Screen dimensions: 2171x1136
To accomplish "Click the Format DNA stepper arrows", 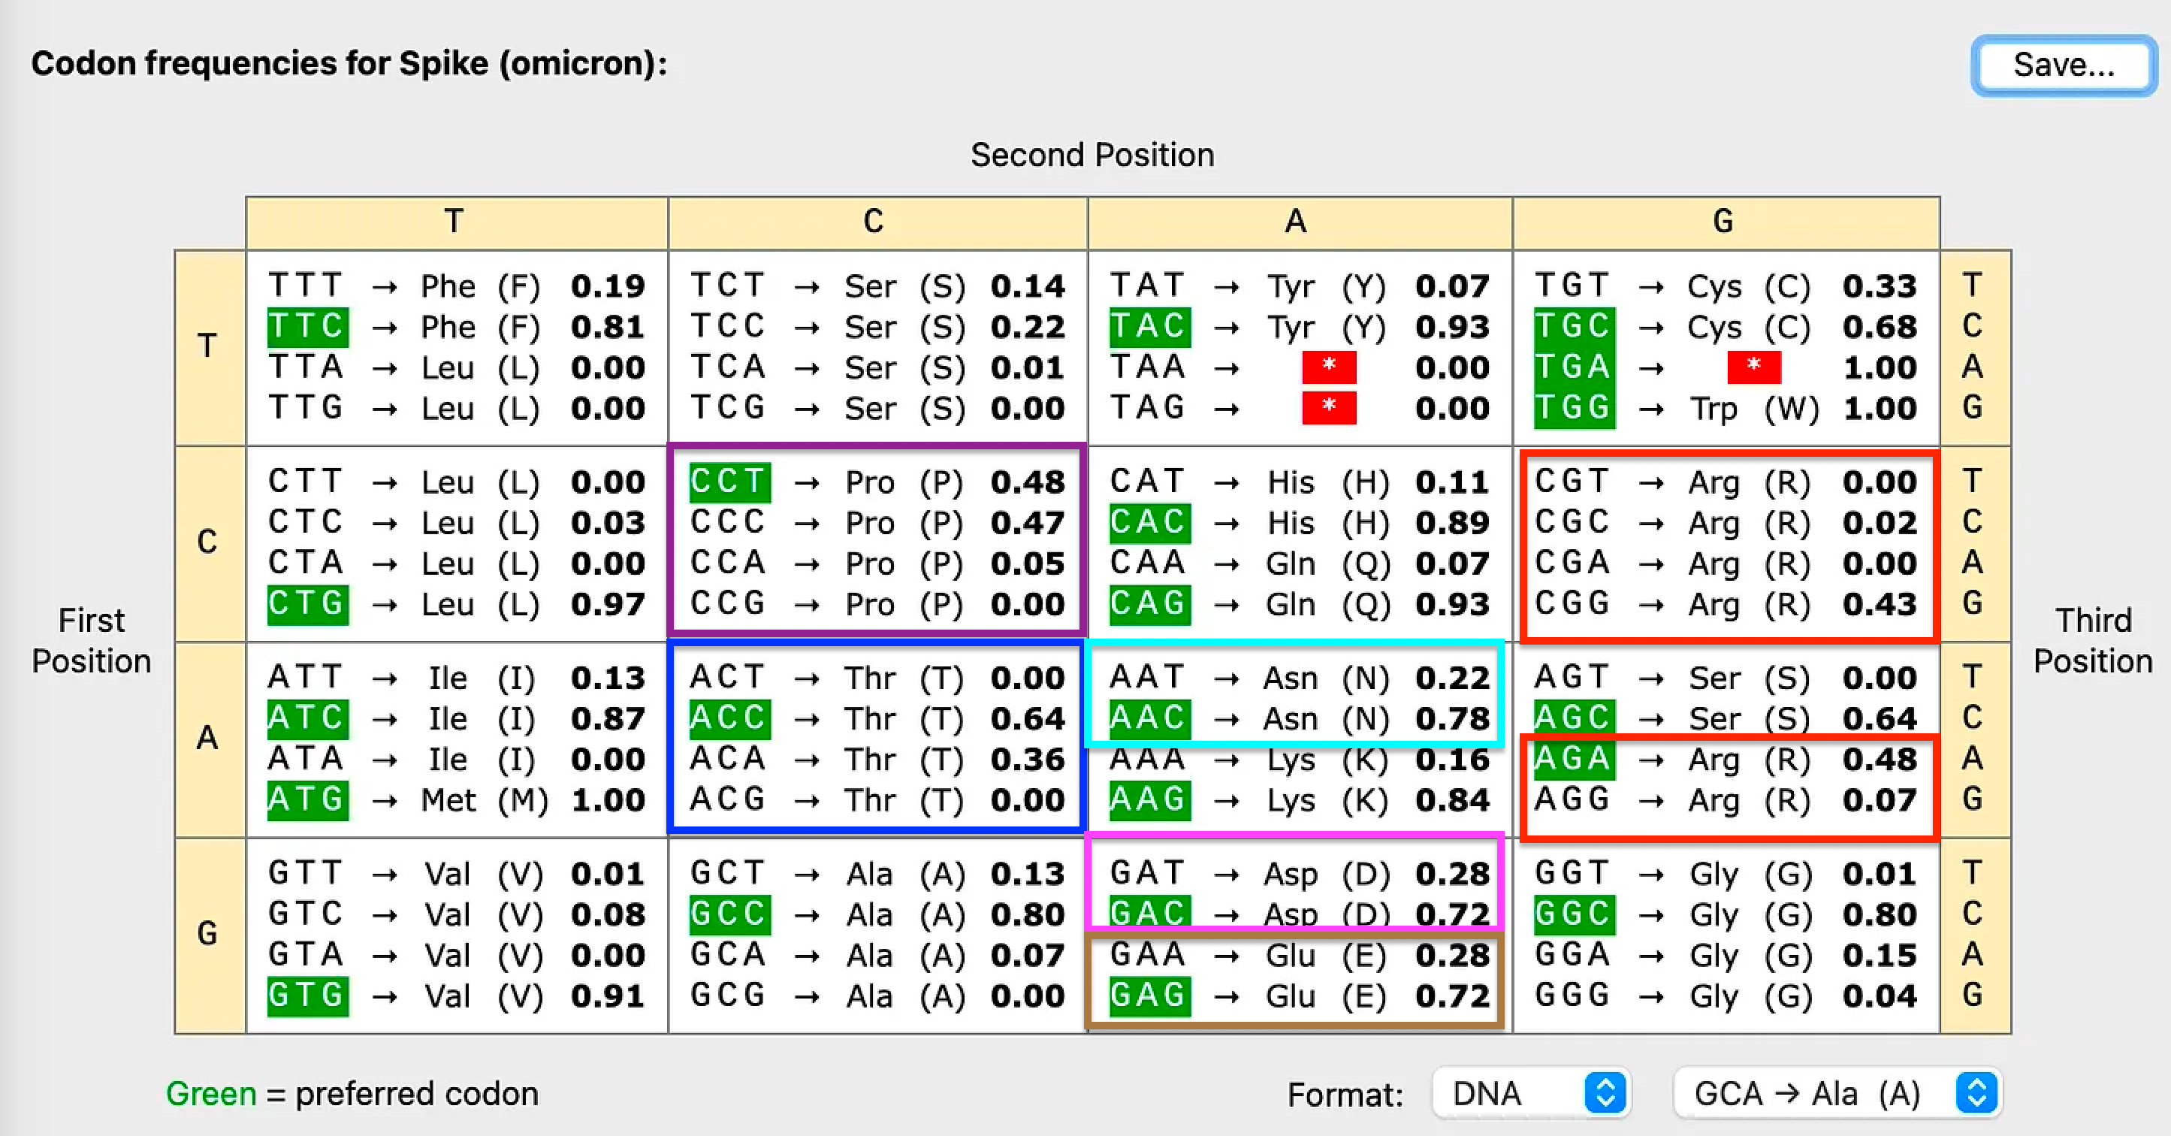I will [x=1605, y=1094].
